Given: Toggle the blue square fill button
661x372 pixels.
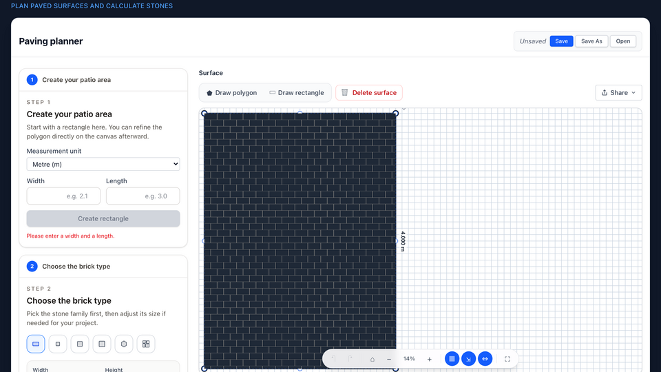Looking at the screenshot, I should [x=452, y=359].
